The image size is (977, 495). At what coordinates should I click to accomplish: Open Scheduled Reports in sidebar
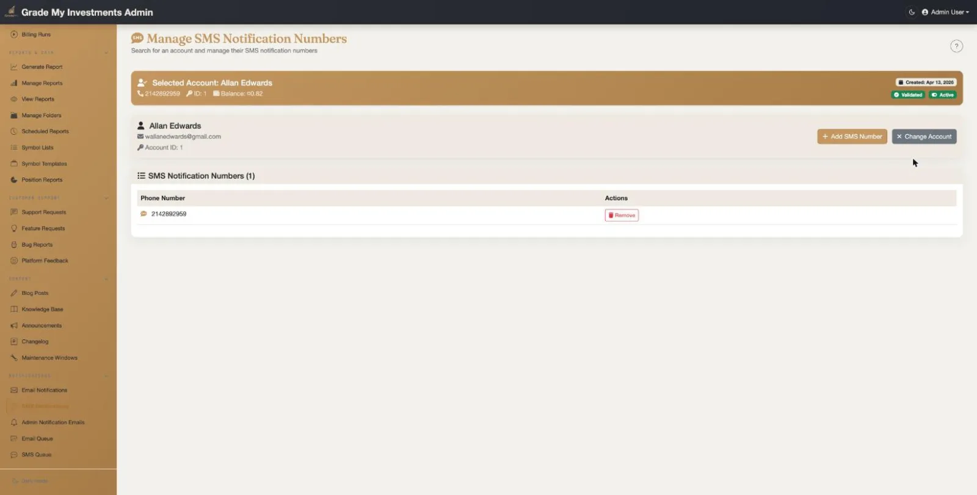click(45, 132)
